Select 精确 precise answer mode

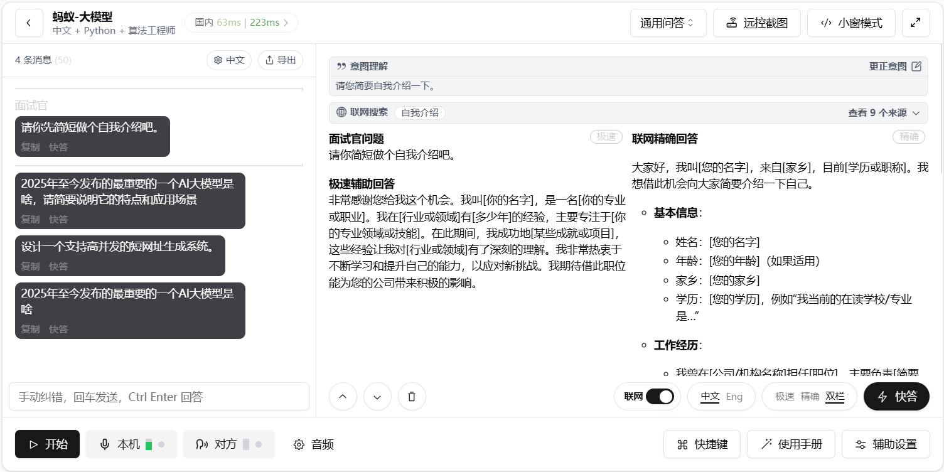(x=809, y=397)
